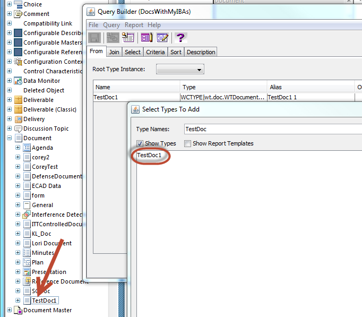The height and width of the screenshot is (317, 362).
Task: Click the Type Names input field
Action: click(x=273, y=129)
